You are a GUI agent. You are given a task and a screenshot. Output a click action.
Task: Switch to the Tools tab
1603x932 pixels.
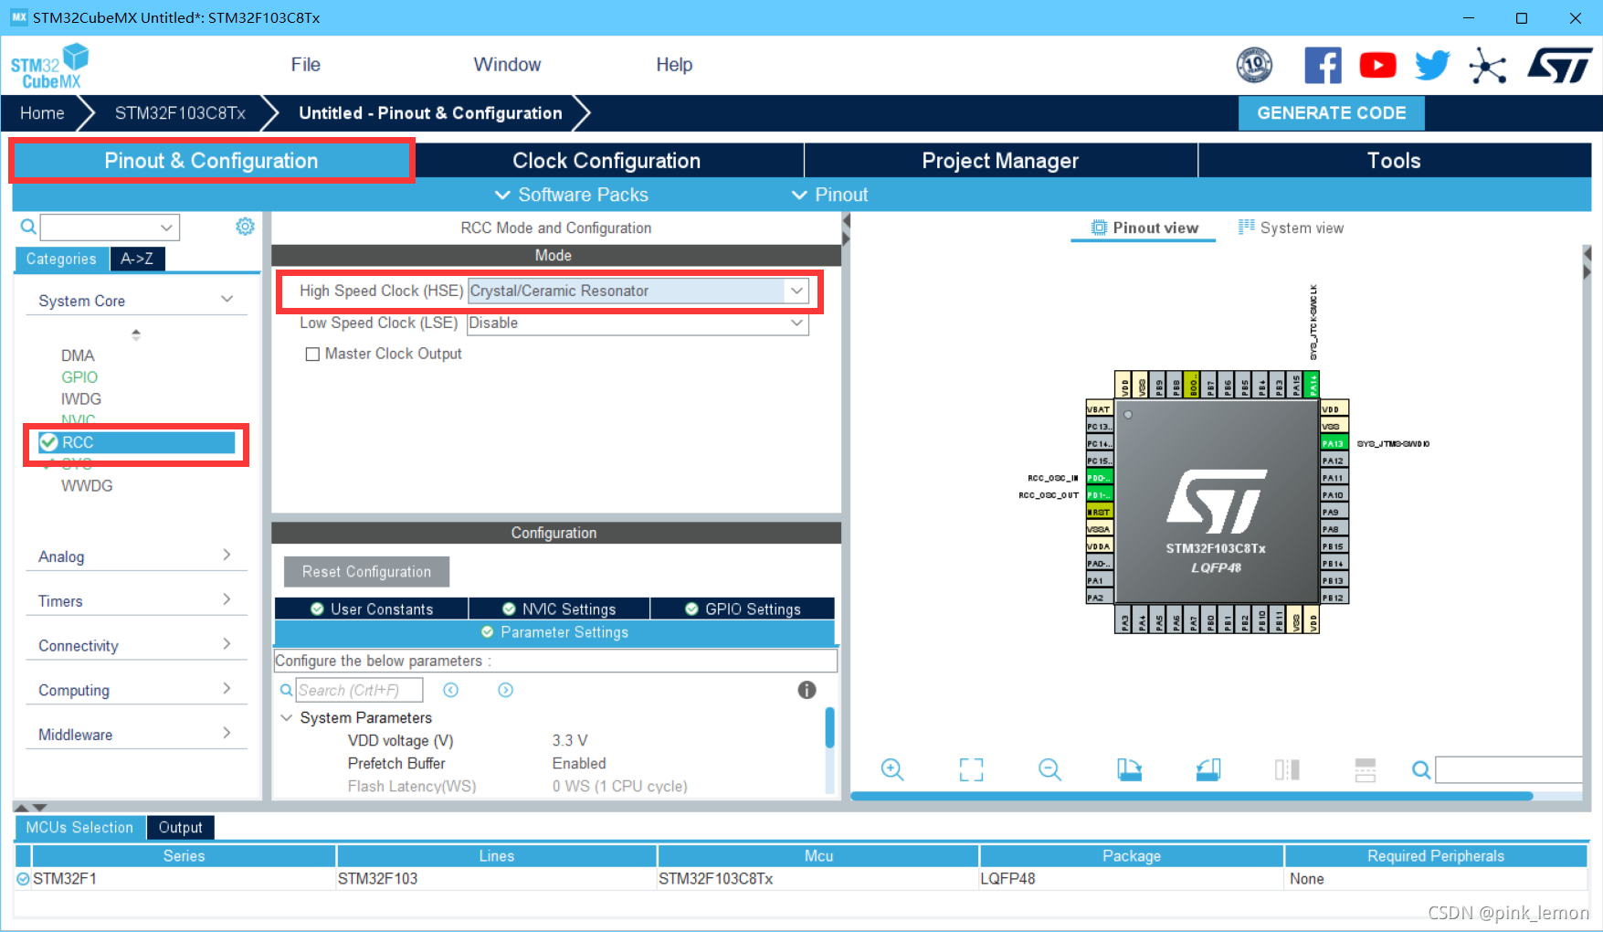(1394, 161)
